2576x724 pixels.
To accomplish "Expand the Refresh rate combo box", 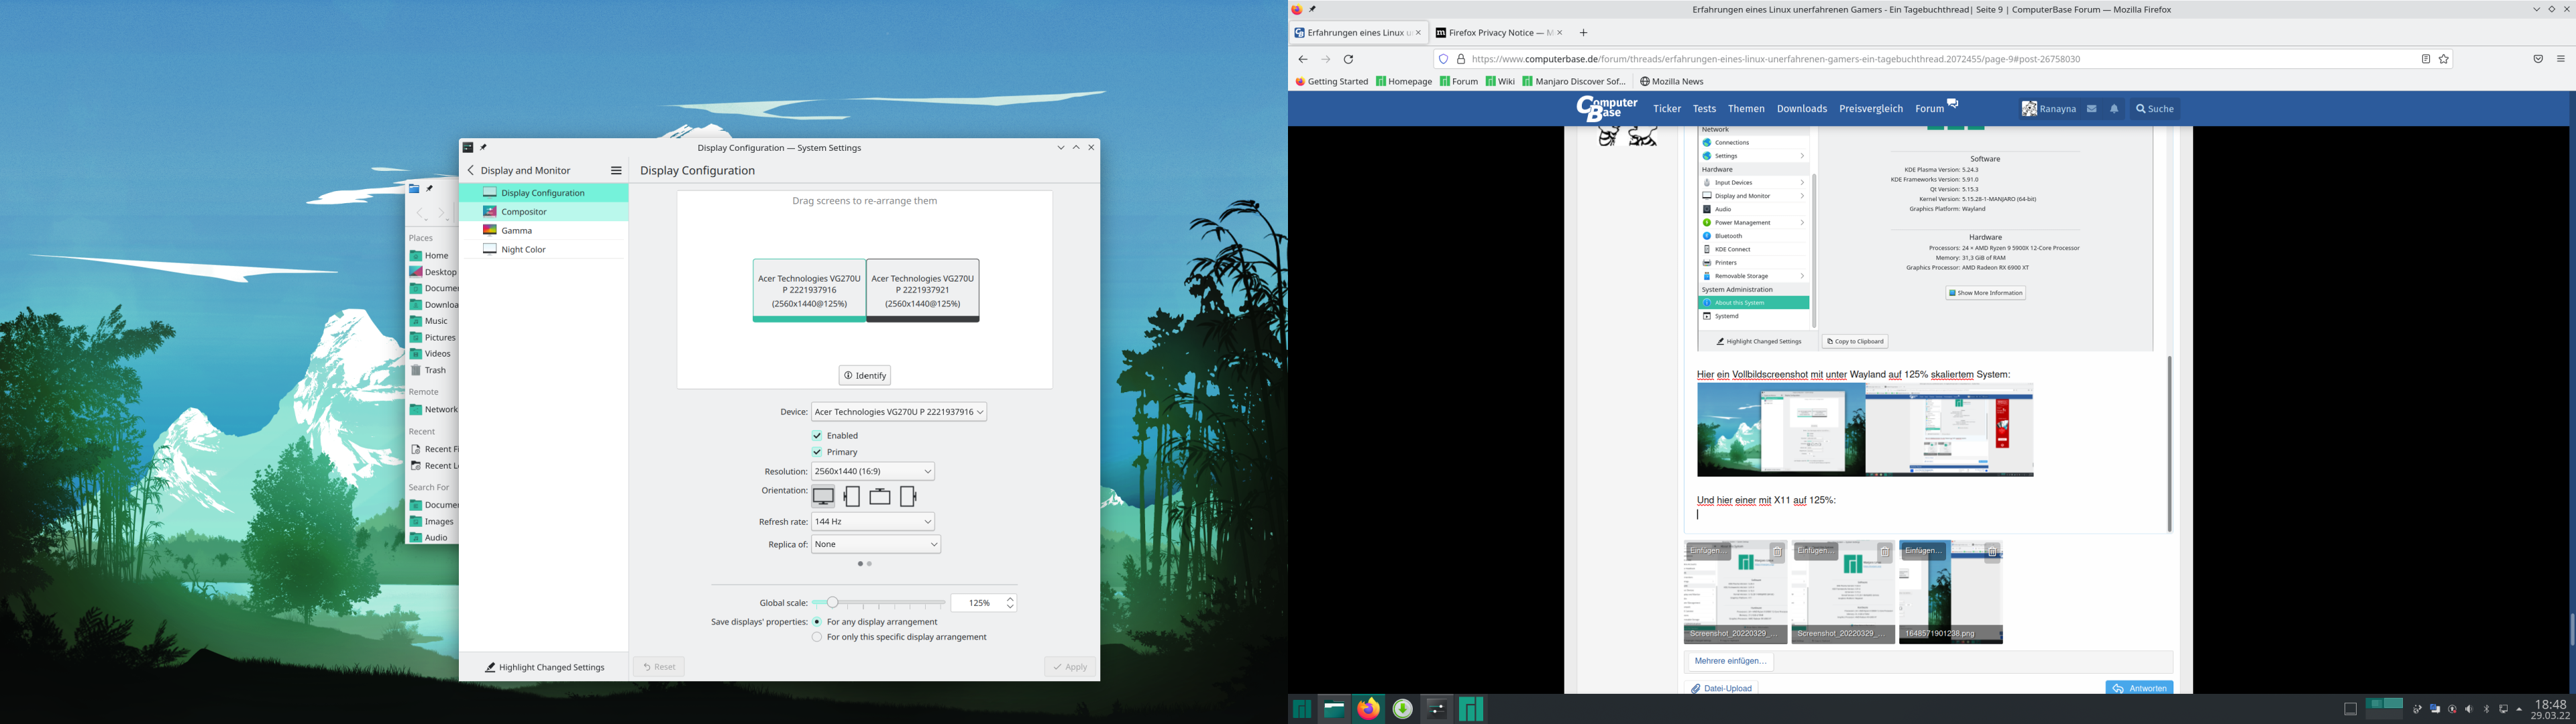I will click(873, 522).
